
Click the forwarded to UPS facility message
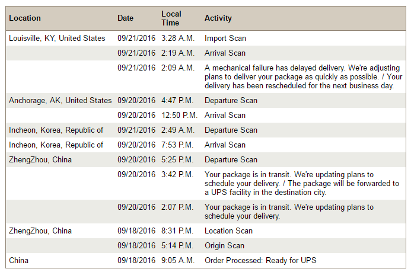[x=302, y=183]
